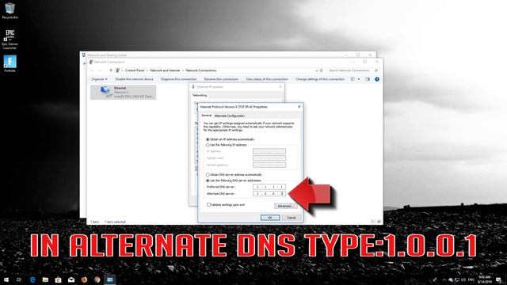Expand the address bar history dropdown
Image resolution: width=507 pixels, height=285 pixels.
(317, 70)
